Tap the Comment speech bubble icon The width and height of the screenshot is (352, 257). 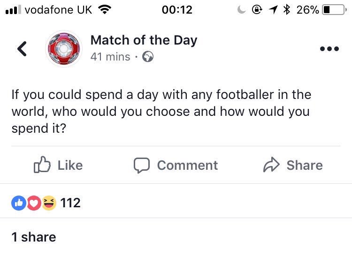point(142,166)
